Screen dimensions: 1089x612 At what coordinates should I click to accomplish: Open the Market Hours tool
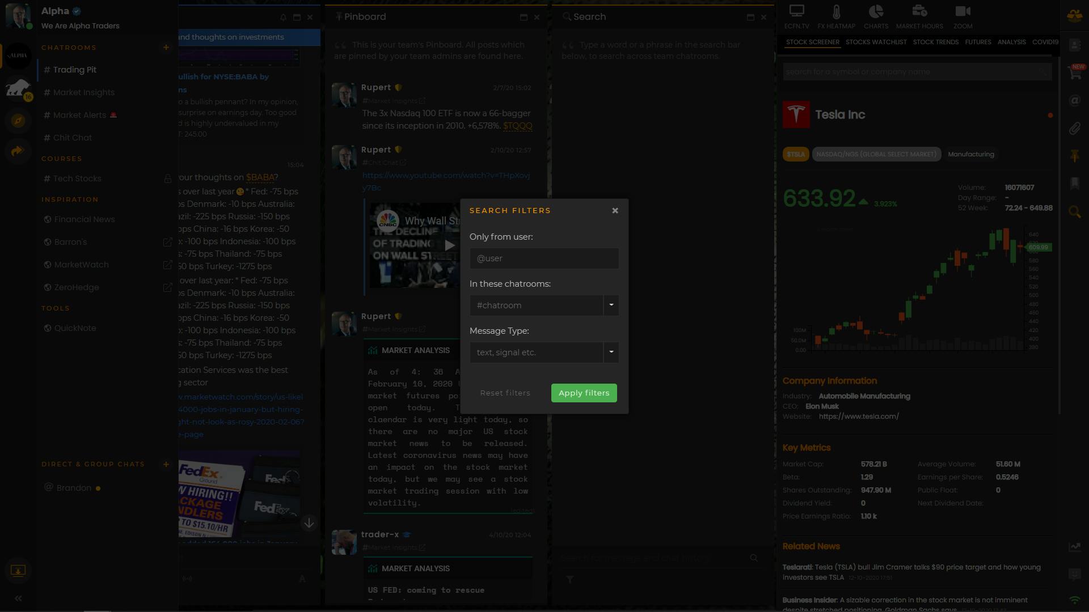point(919,17)
